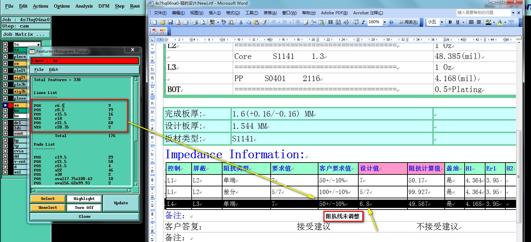Open Word Help question mark icon
The height and width of the screenshot is (242, 531).
point(391,22)
